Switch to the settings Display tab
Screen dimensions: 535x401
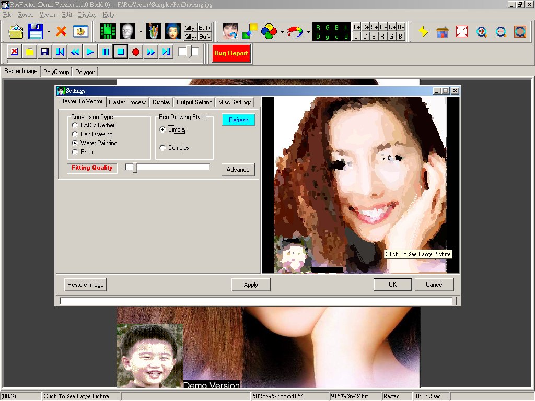pos(161,102)
